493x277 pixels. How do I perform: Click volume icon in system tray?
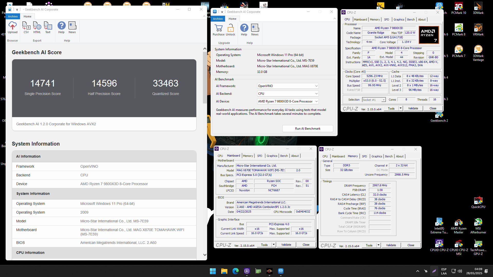[460, 271]
